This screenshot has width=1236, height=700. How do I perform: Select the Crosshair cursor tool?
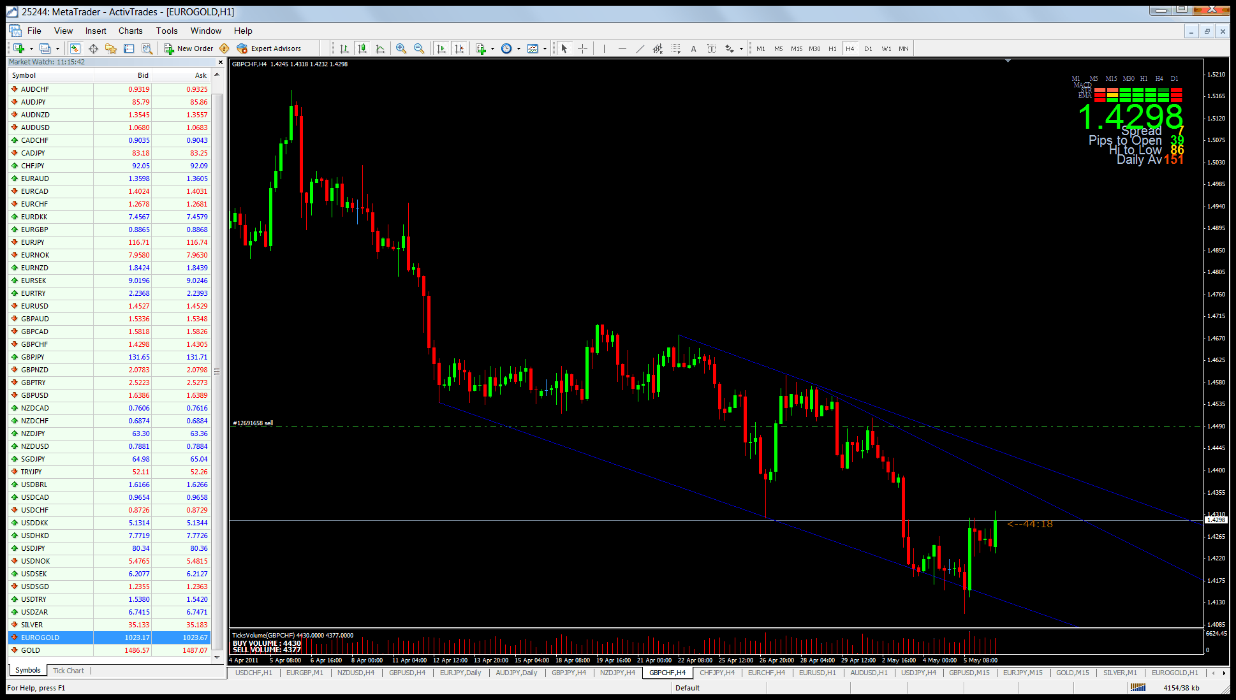click(x=582, y=48)
